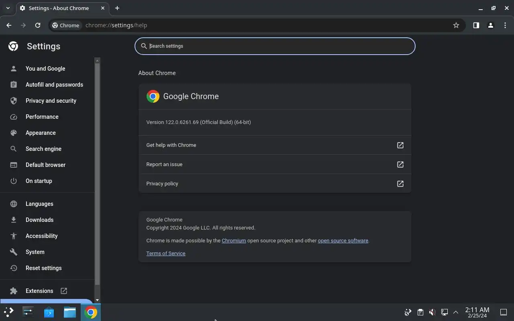Click the Languages globe icon

14,204
